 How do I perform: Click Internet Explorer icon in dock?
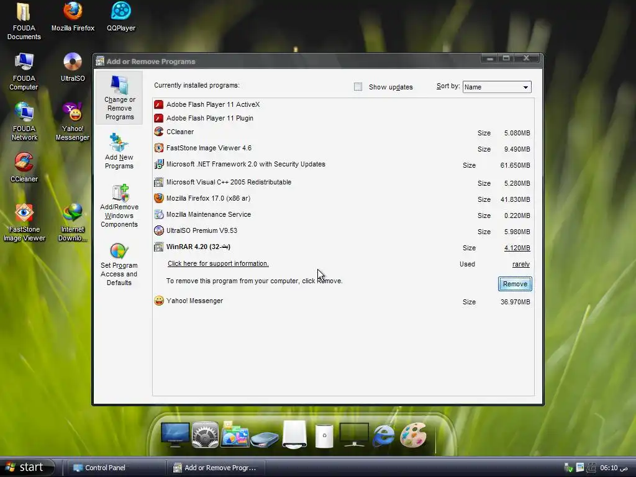(383, 435)
